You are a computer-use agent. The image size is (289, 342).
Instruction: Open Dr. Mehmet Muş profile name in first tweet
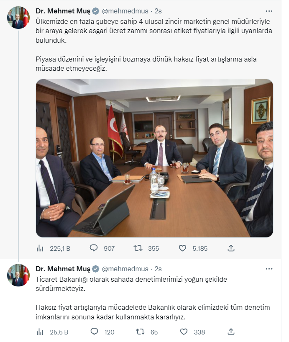coord(63,11)
